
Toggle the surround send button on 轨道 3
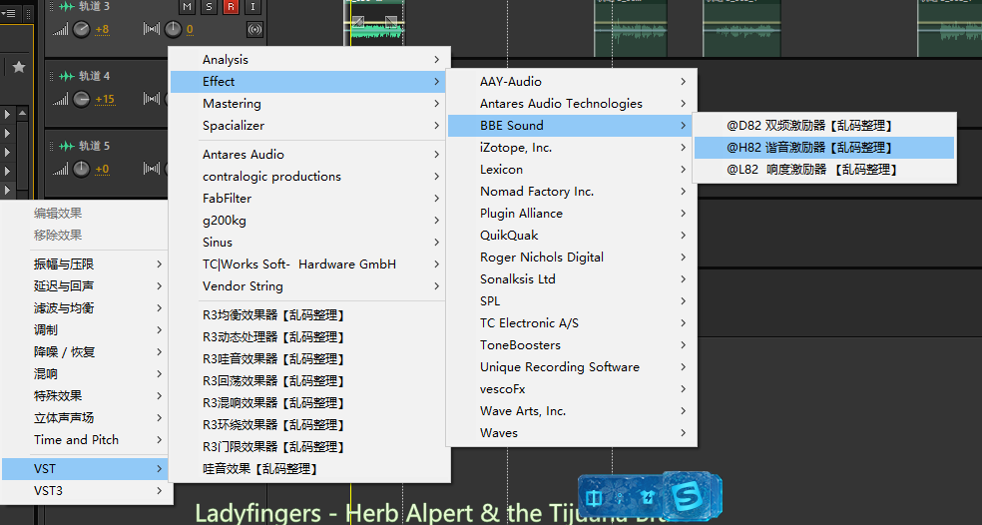click(x=254, y=30)
